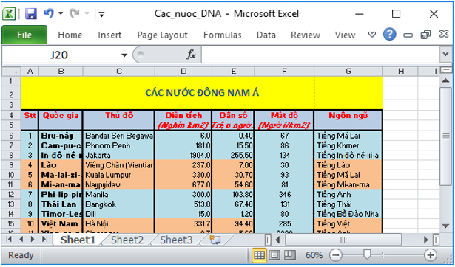
Task: Switch to the Insert ribbon tab
Action: [109, 35]
